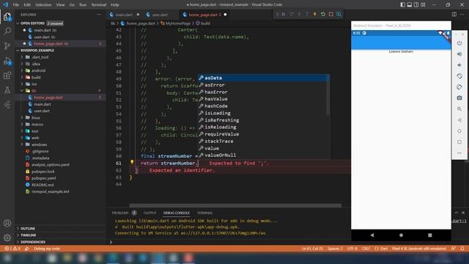Collapse the RIVERPOD_EXAMPLE folder section
Image resolution: width=469 pixels, height=264 pixels.
37,51
